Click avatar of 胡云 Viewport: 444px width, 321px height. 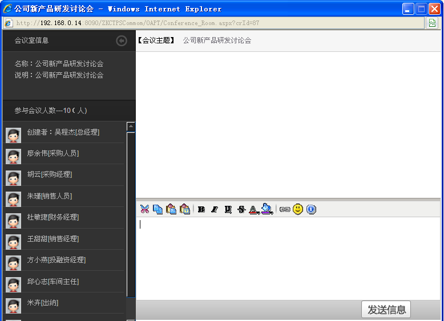pyautogui.click(x=13, y=178)
